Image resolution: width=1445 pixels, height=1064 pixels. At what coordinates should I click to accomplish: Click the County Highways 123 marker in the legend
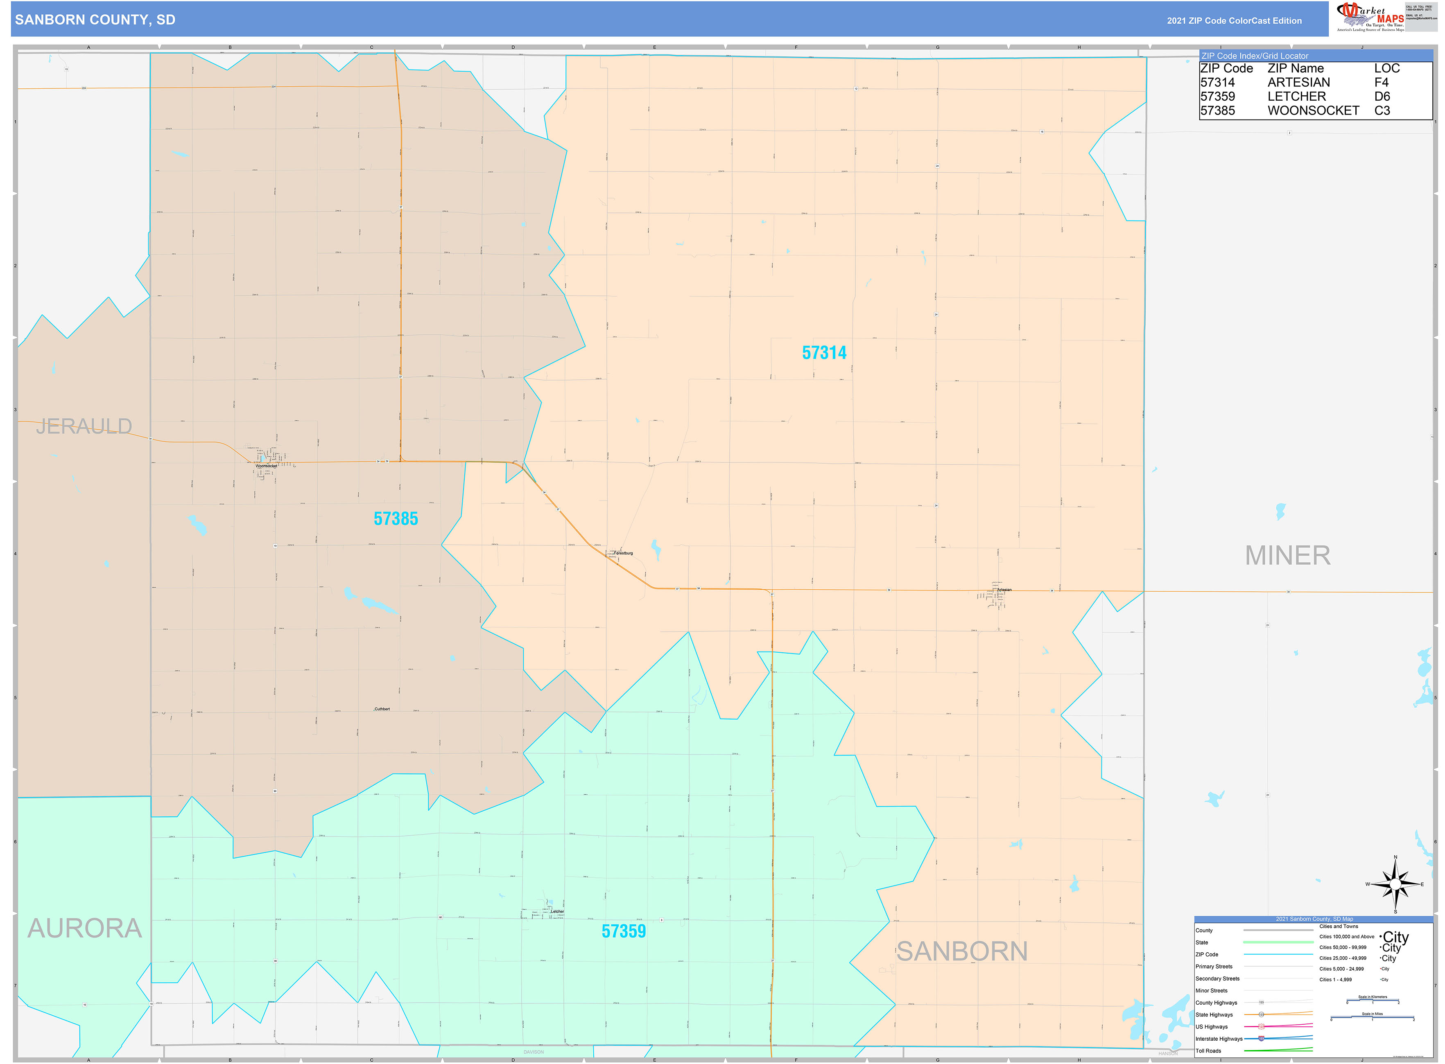point(1261,1002)
